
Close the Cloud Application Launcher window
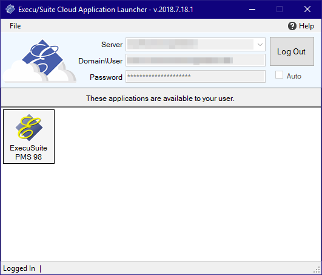[307, 10]
